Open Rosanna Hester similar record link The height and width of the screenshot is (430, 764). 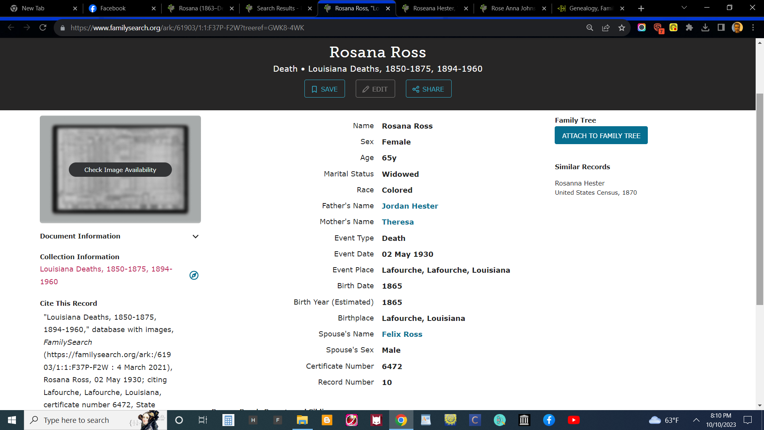(x=579, y=183)
